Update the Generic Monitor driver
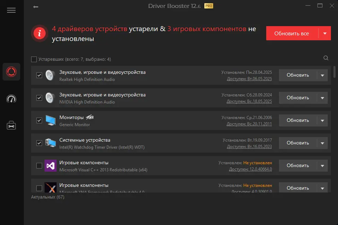 pos(298,120)
